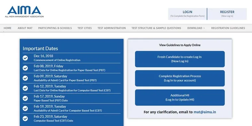Viewport: 252px width, 126px height.
Task: Select Test Cities in navigation bar
Action: point(85,28)
